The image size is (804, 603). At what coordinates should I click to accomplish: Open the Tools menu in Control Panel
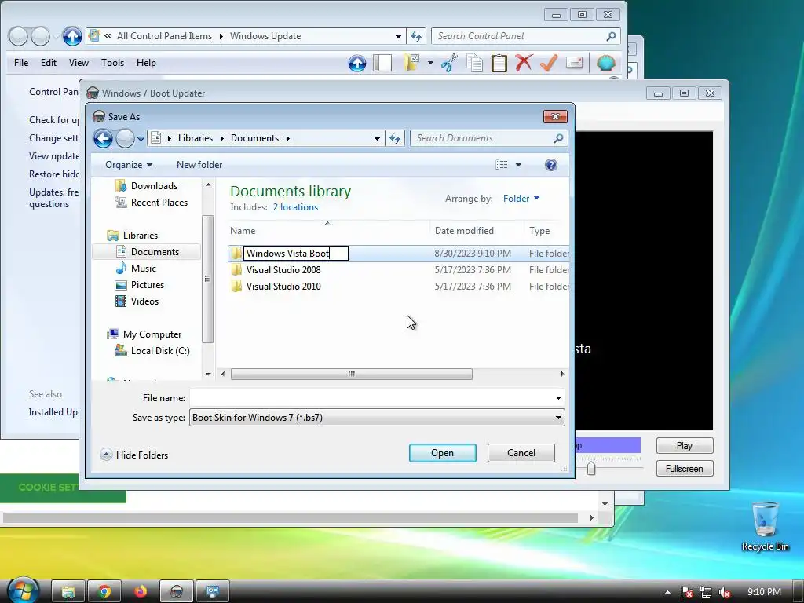(112, 63)
